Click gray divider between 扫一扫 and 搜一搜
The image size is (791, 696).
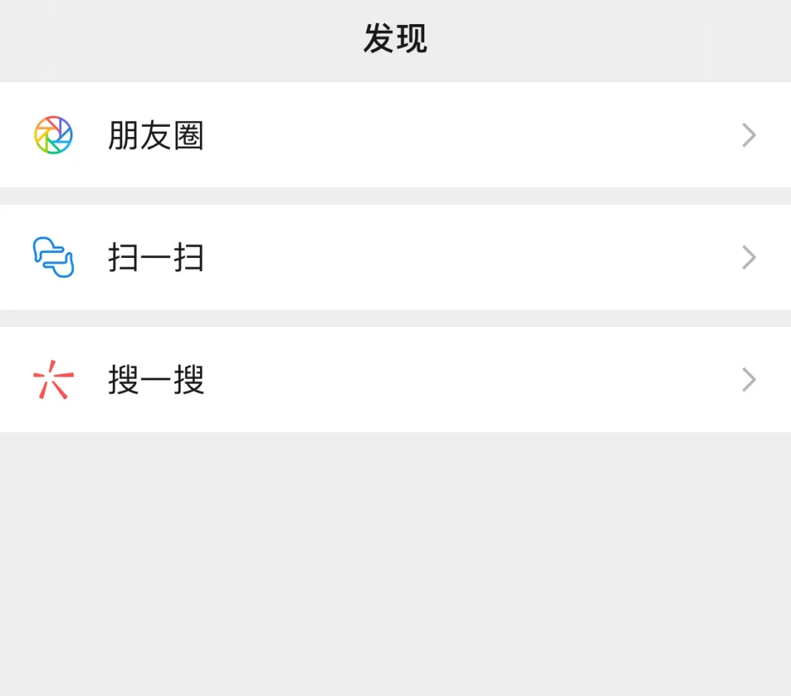[395, 318]
